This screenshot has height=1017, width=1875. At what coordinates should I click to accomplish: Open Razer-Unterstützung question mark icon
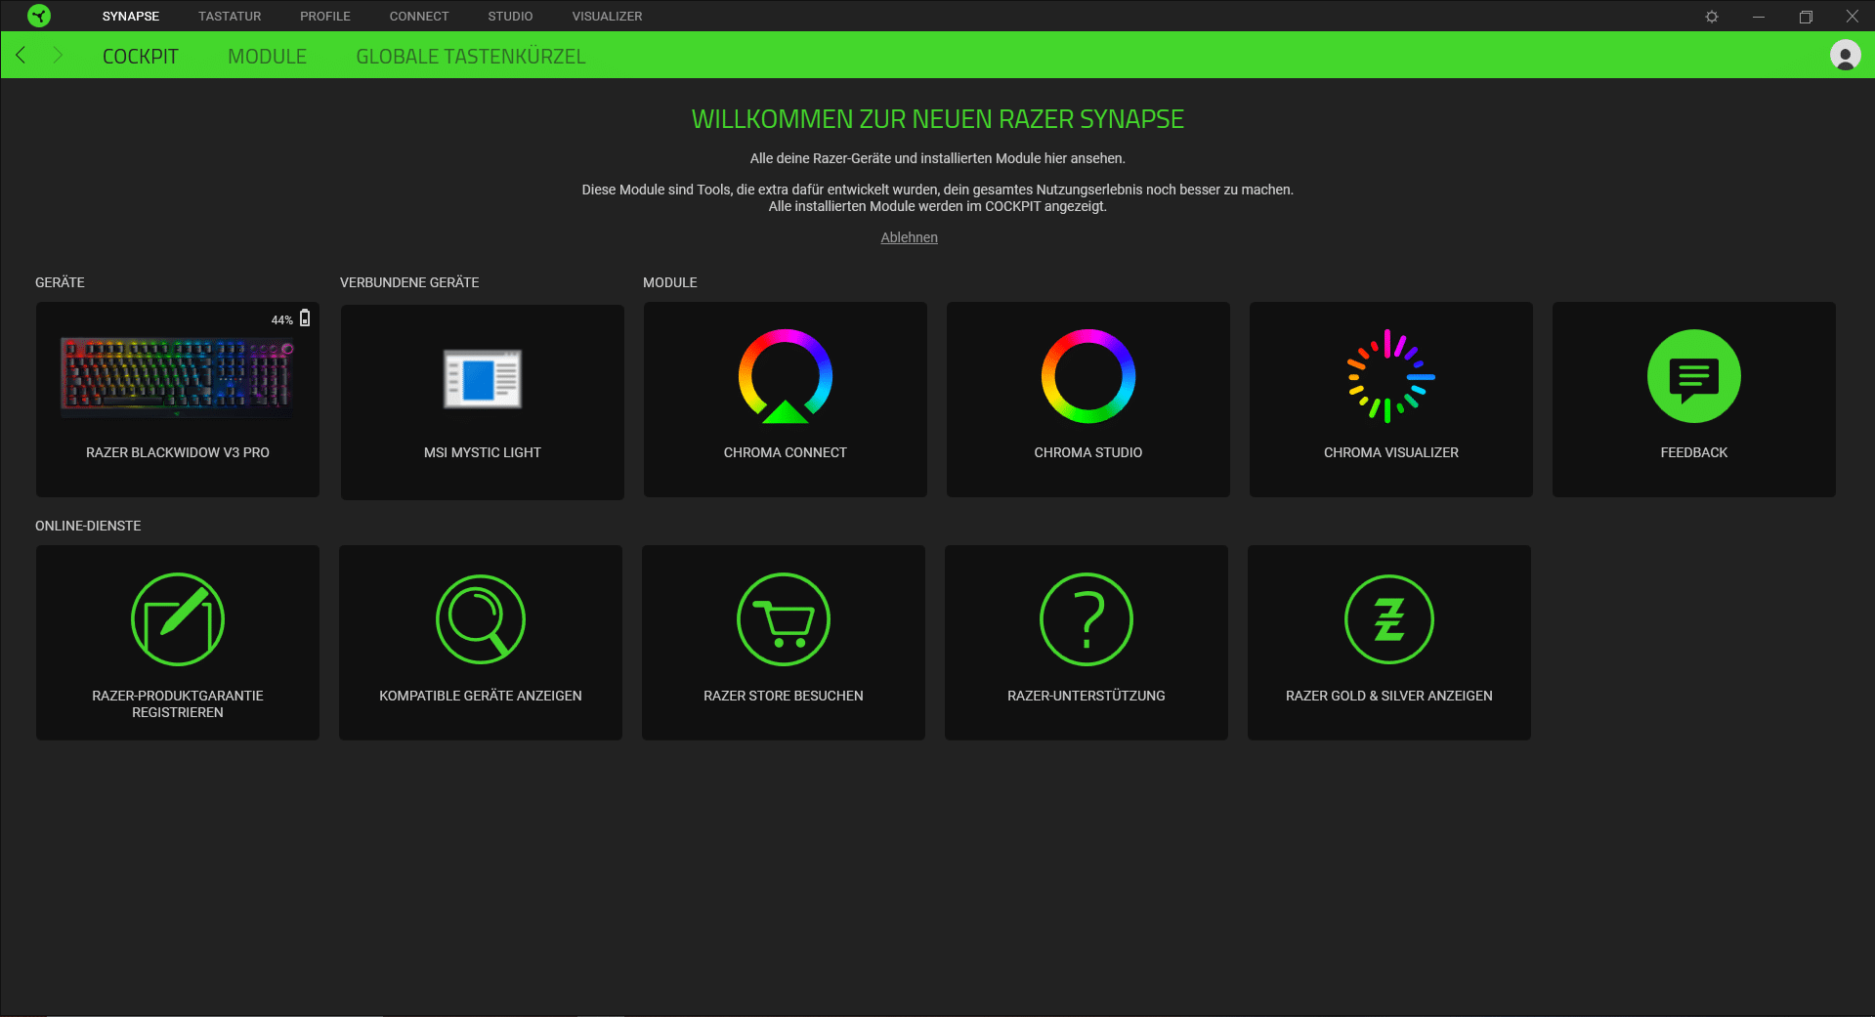click(1087, 619)
